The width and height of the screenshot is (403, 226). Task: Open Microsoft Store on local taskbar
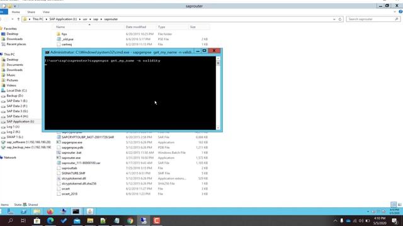pyautogui.click(x=37, y=220)
